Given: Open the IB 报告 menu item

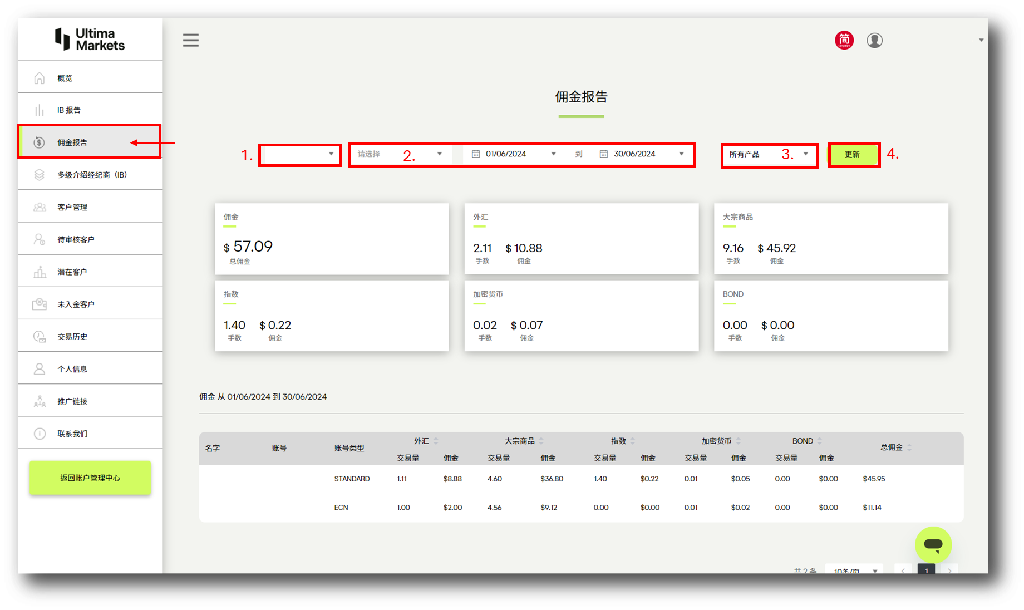Looking at the screenshot, I should [x=90, y=110].
